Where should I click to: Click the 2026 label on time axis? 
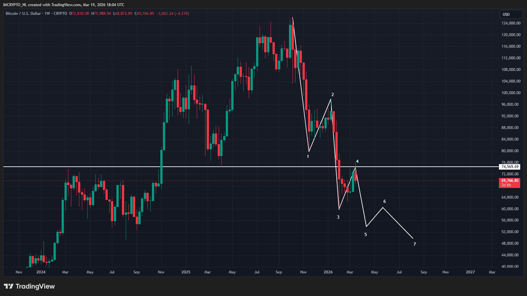(328, 272)
